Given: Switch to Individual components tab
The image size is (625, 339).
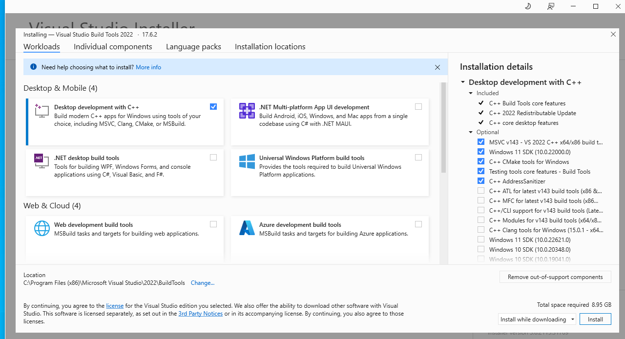Looking at the screenshot, I should (x=113, y=47).
